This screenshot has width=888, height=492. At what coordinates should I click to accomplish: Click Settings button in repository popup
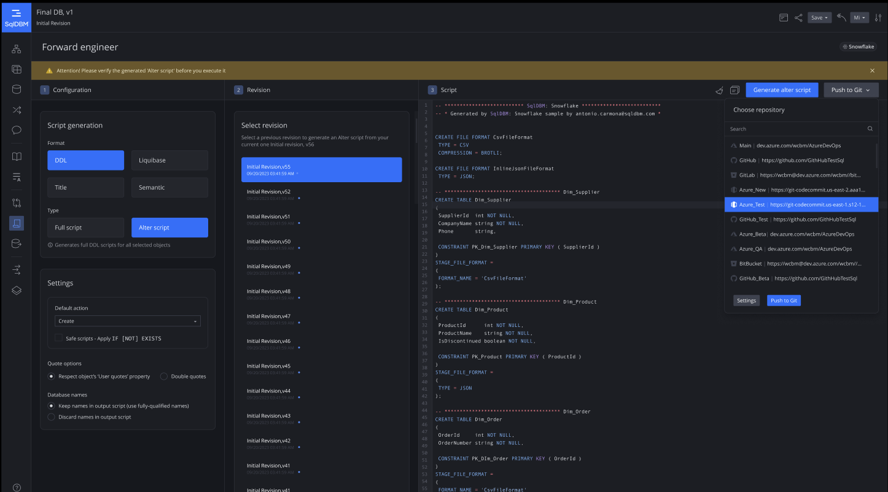point(746,301)
